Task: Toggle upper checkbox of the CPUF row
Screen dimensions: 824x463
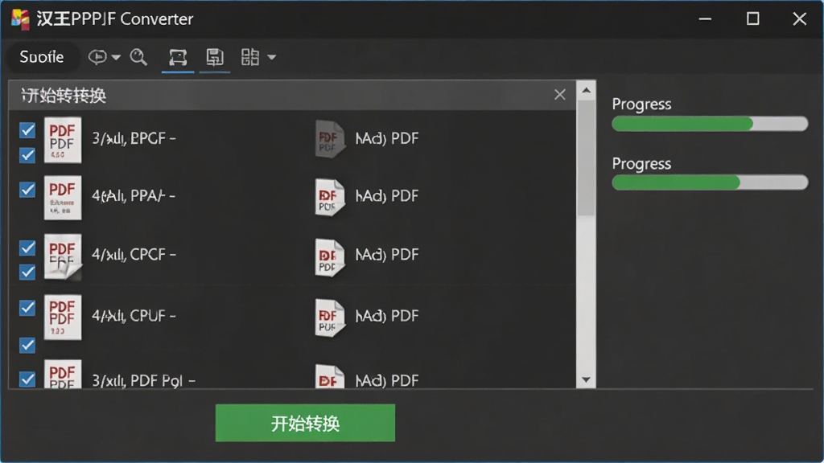Action: click(27, 308)
